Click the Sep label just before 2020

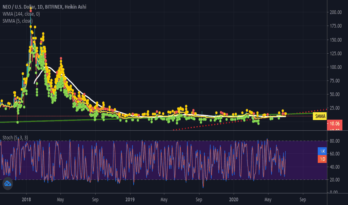(x=199, y=199)
